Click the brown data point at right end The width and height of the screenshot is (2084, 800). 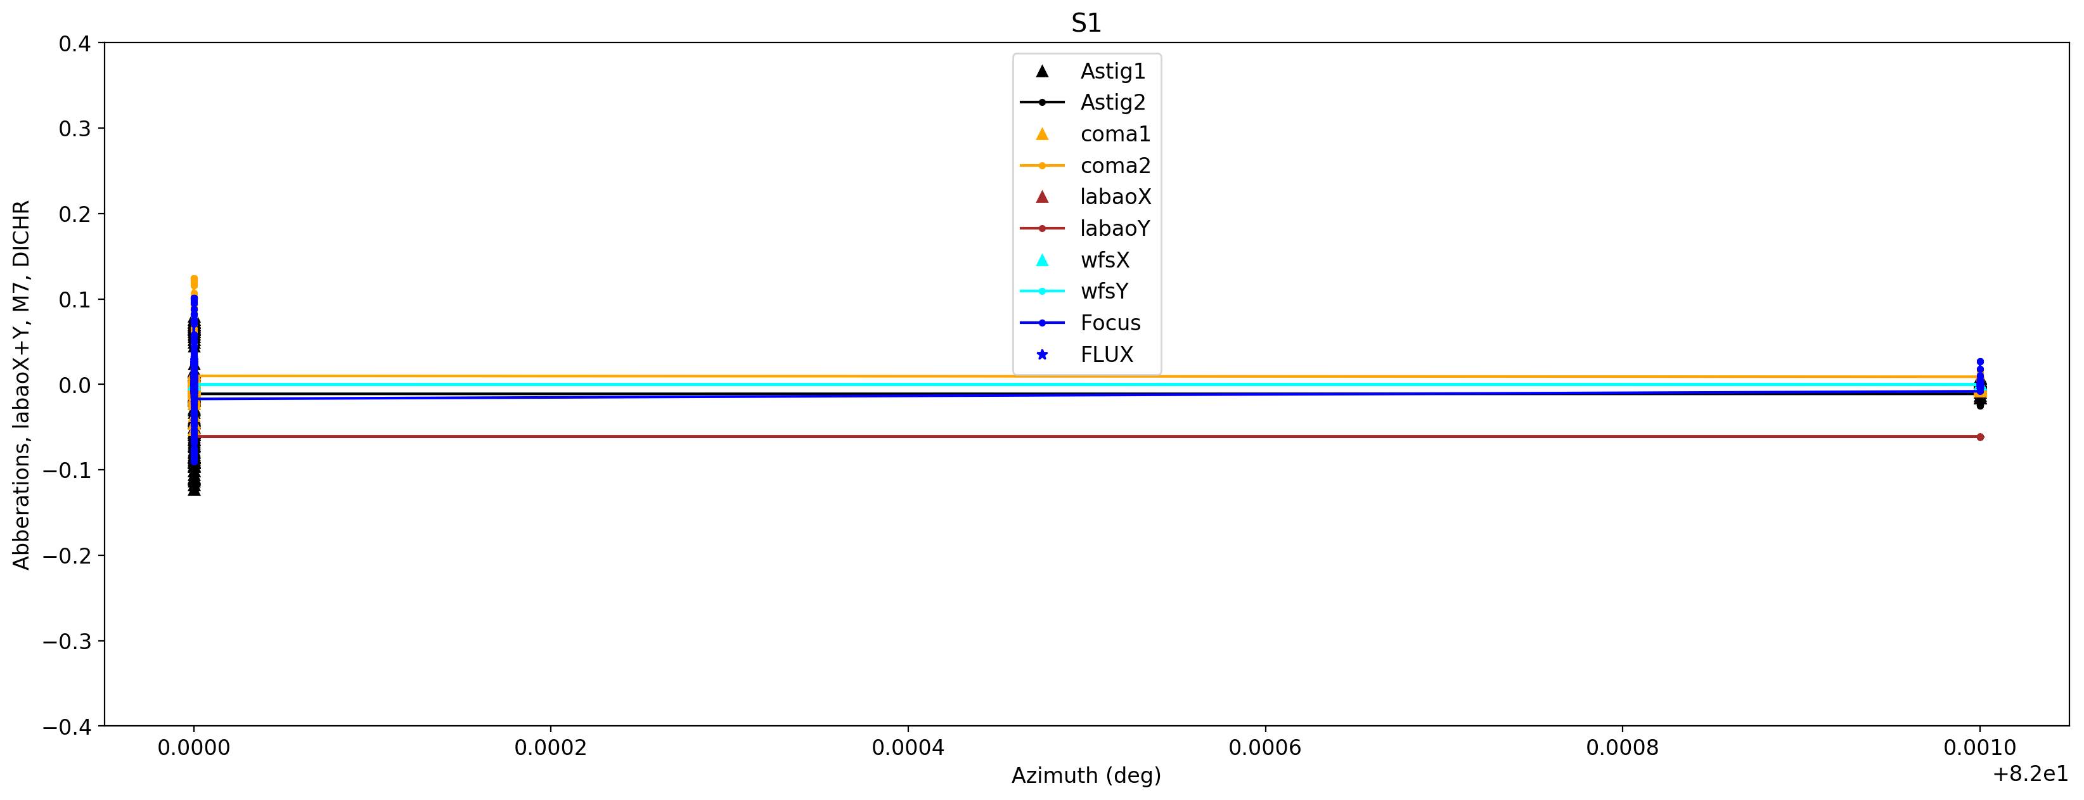[x=1979, y=437]
